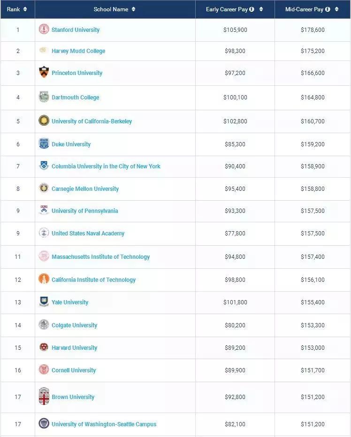Sort by Mid-Career Pay arrows
The image size is (351, 437).
pyautogui.click(x=336, y=9)
